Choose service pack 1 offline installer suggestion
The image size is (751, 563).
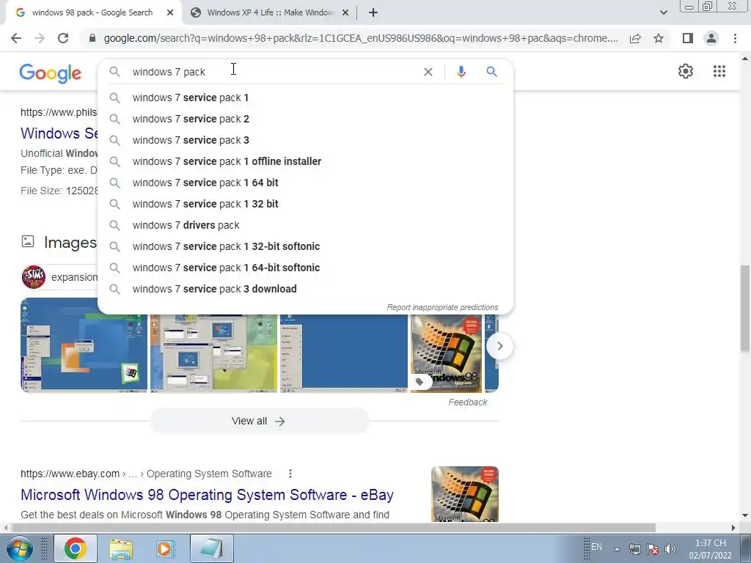tap(305, 161)
